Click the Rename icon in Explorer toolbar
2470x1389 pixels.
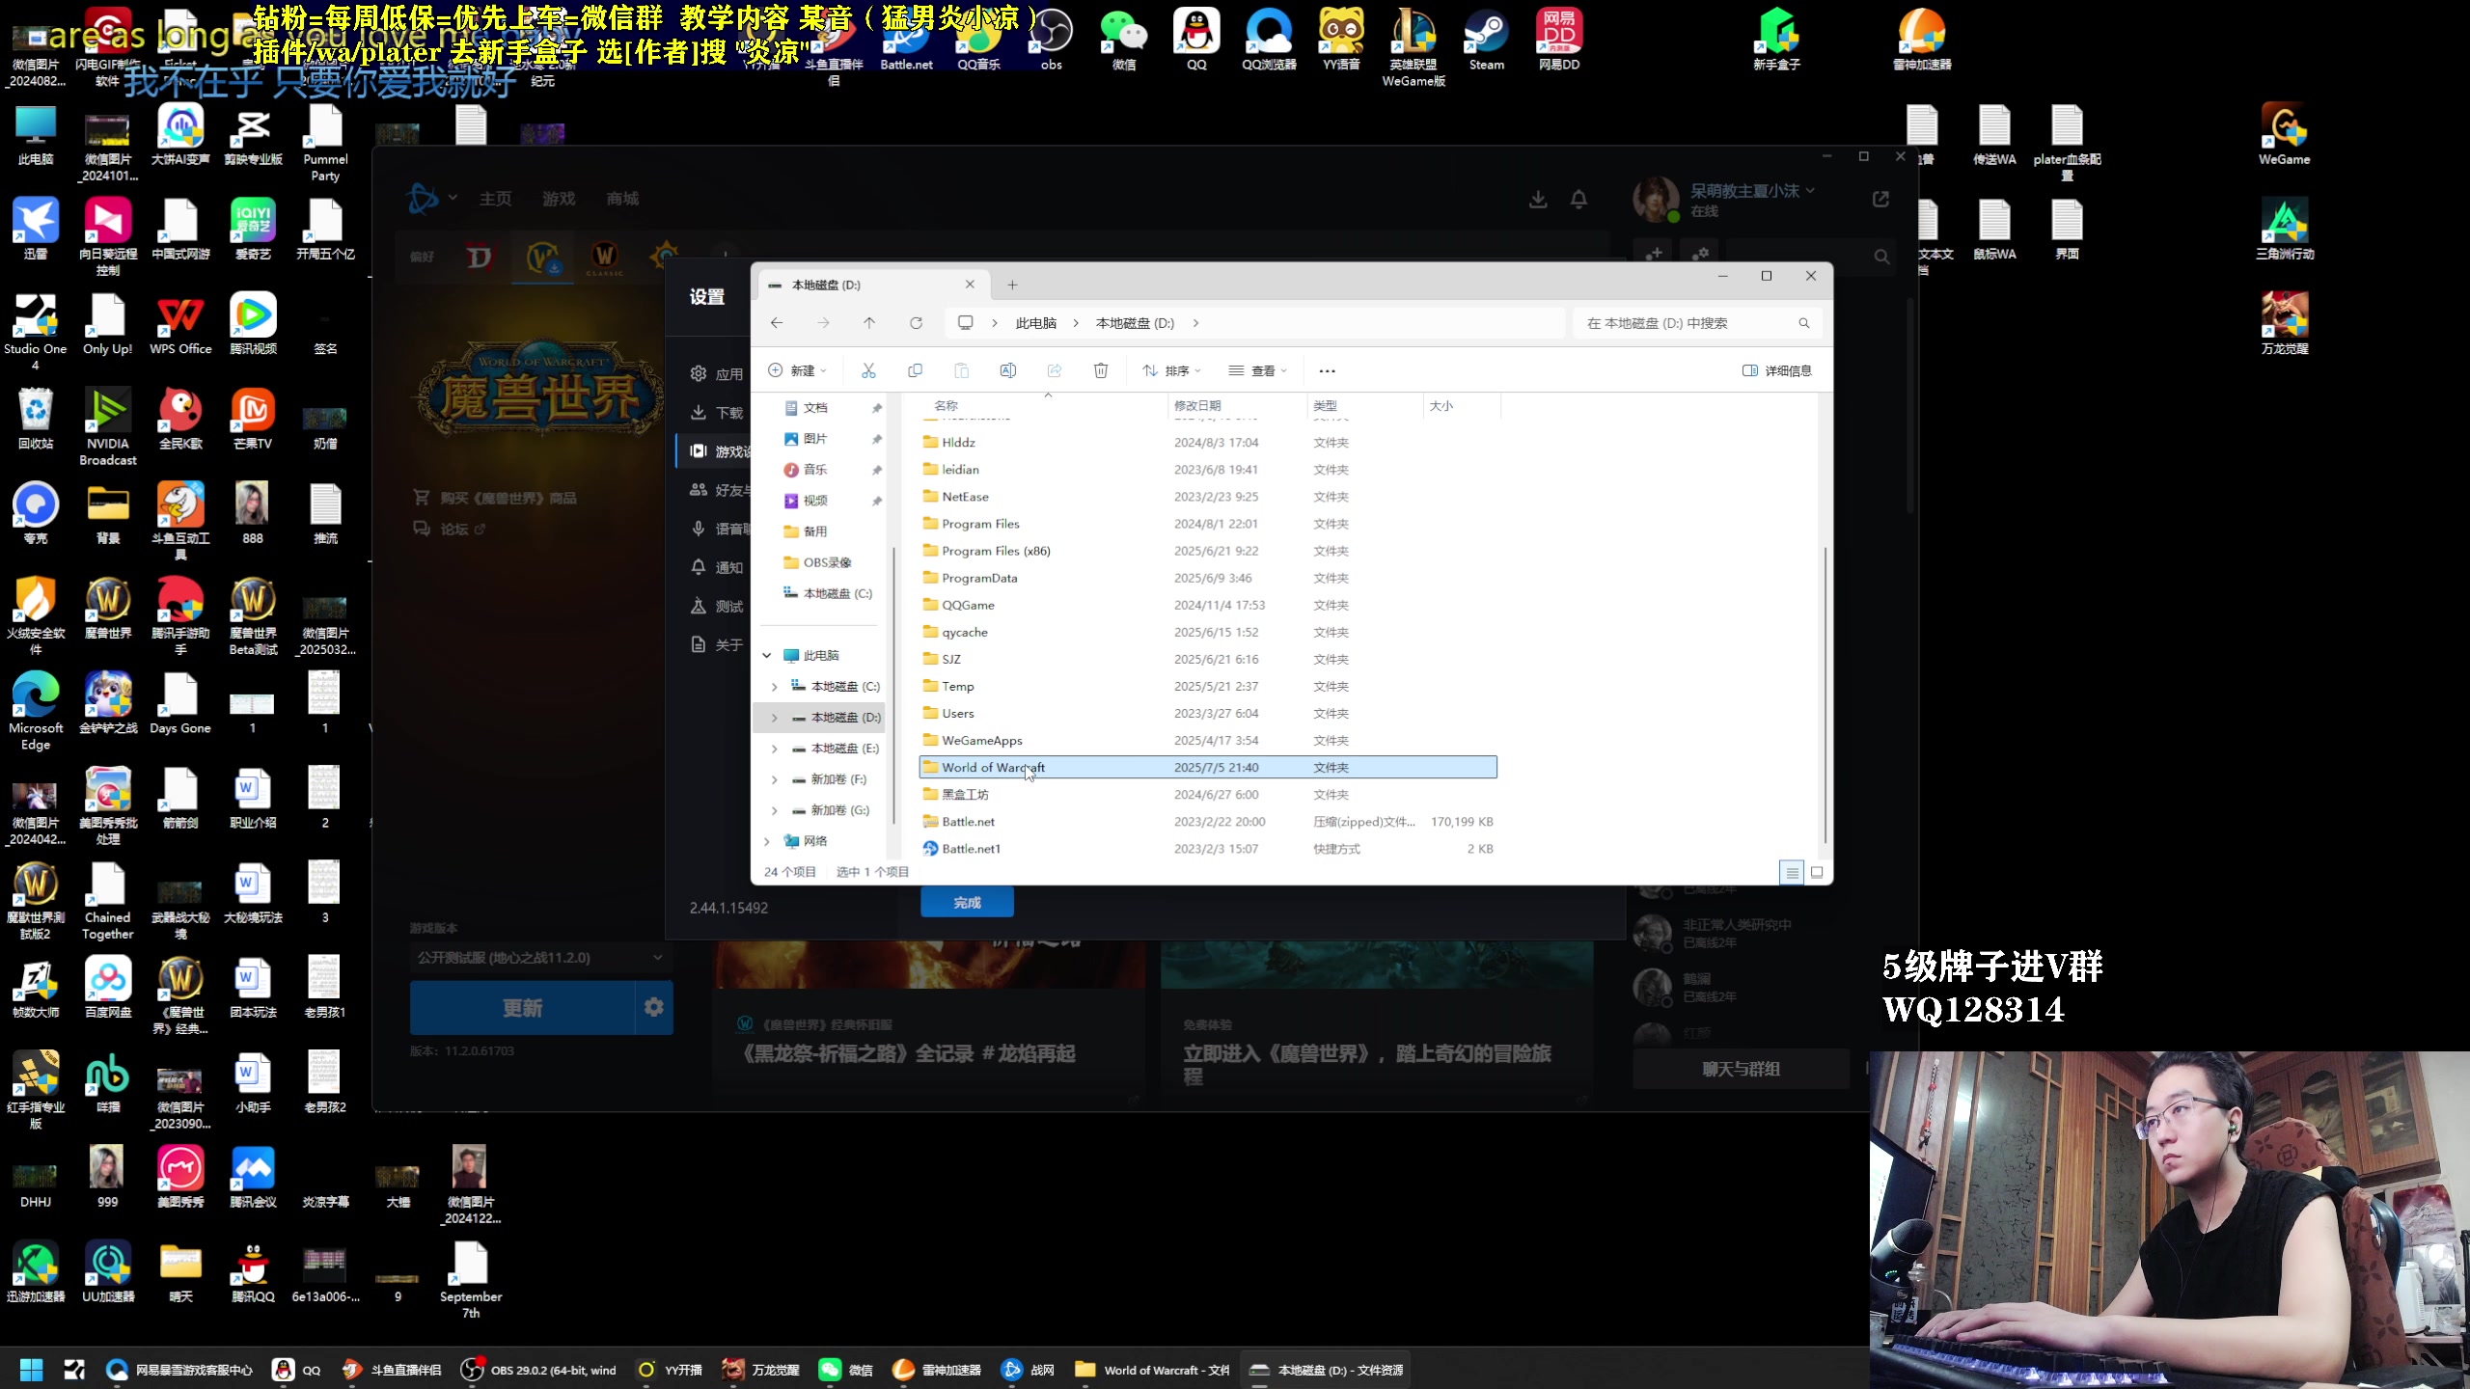coord(1007,370)
